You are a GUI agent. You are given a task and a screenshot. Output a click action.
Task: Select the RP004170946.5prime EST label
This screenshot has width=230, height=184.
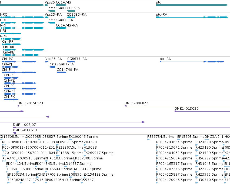tap(174, 180)
